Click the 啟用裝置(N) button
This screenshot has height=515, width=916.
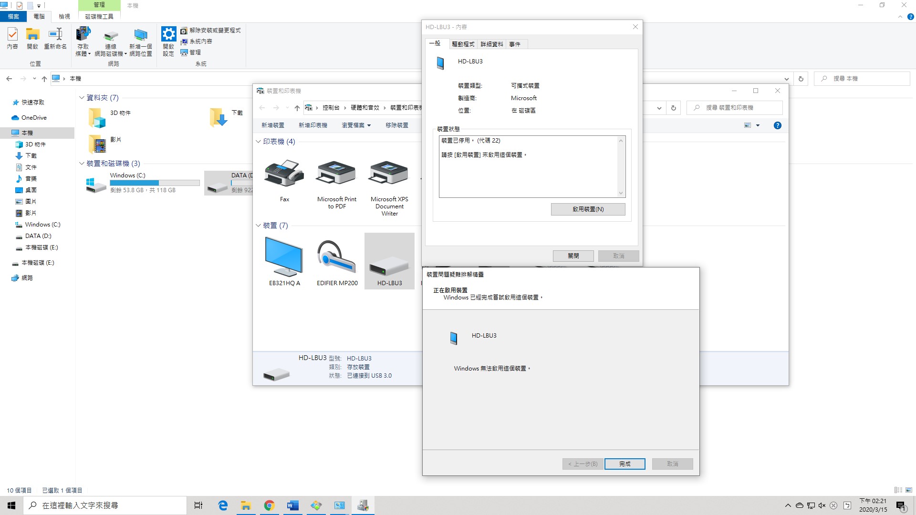coord(588,209)
